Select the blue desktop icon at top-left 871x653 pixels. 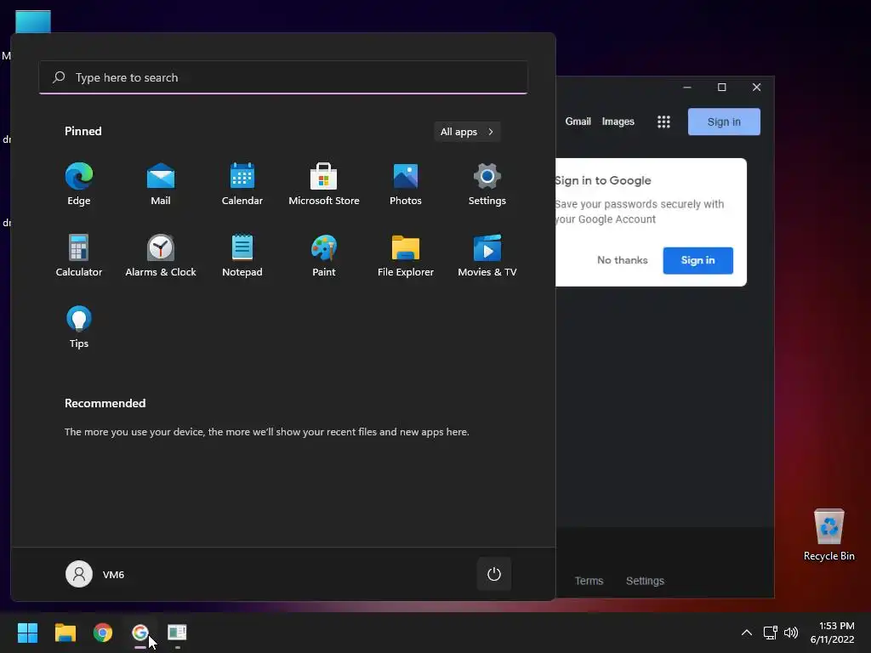coord(33,22)
